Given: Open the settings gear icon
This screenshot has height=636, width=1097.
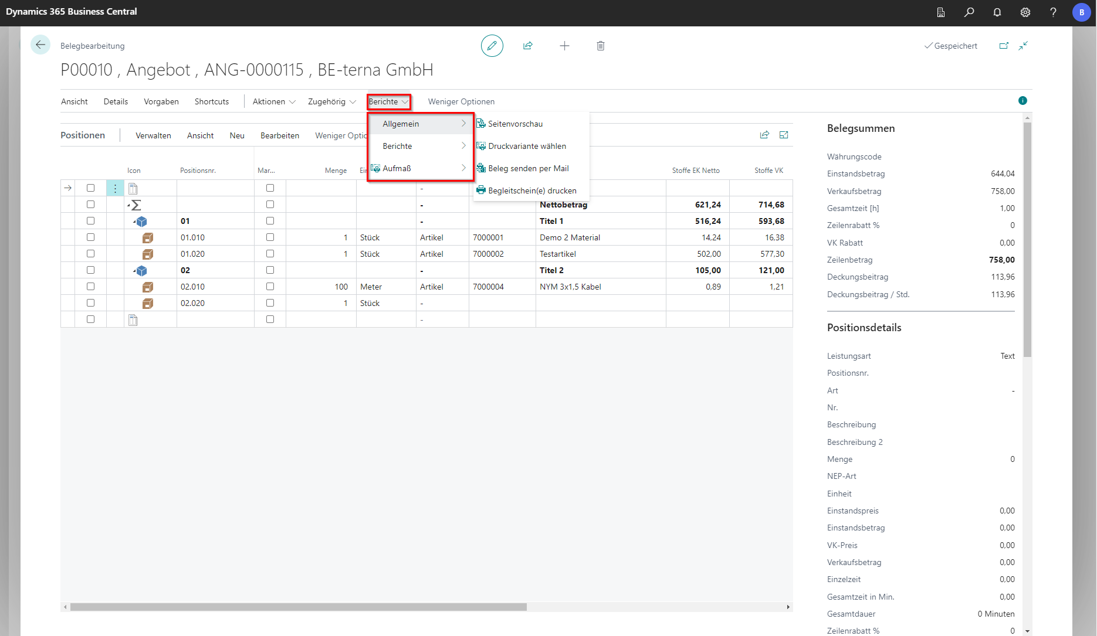Looking at the screenshot, I should pos(1025,12).
